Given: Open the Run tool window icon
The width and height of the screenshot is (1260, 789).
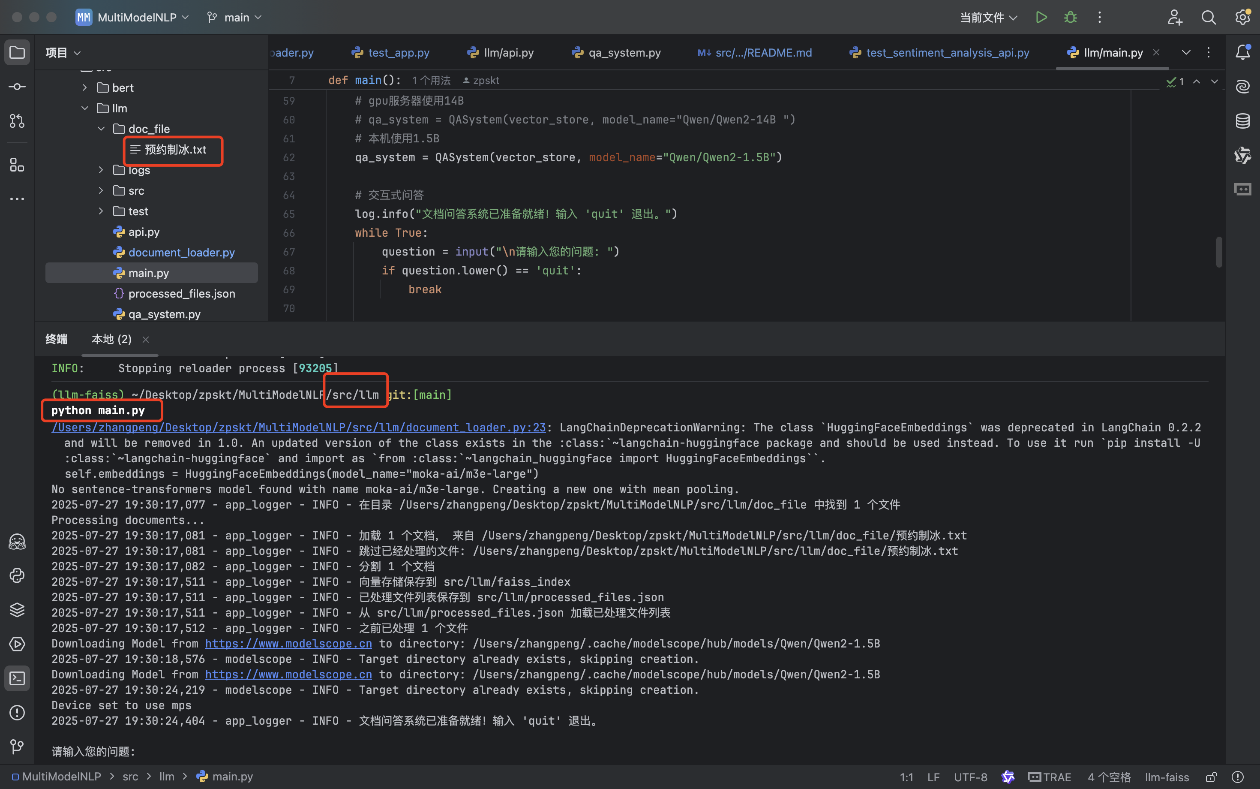Looking at the screenshot, I should (17, 644).
